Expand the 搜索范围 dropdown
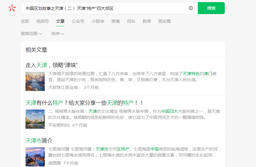The width and height of the screenshot is (256, 167). point(31,34)
